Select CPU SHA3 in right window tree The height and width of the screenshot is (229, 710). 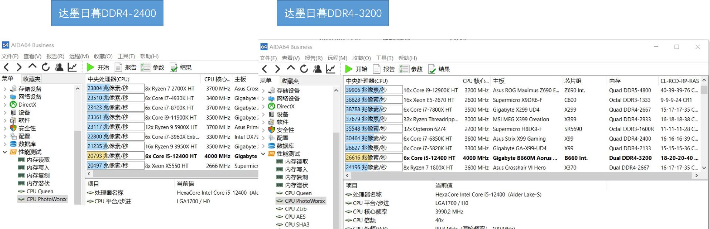click(293, 224)
